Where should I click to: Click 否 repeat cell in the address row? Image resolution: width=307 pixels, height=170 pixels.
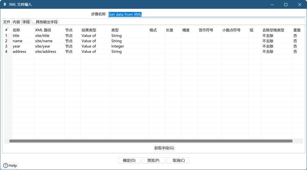coord(298,51)
